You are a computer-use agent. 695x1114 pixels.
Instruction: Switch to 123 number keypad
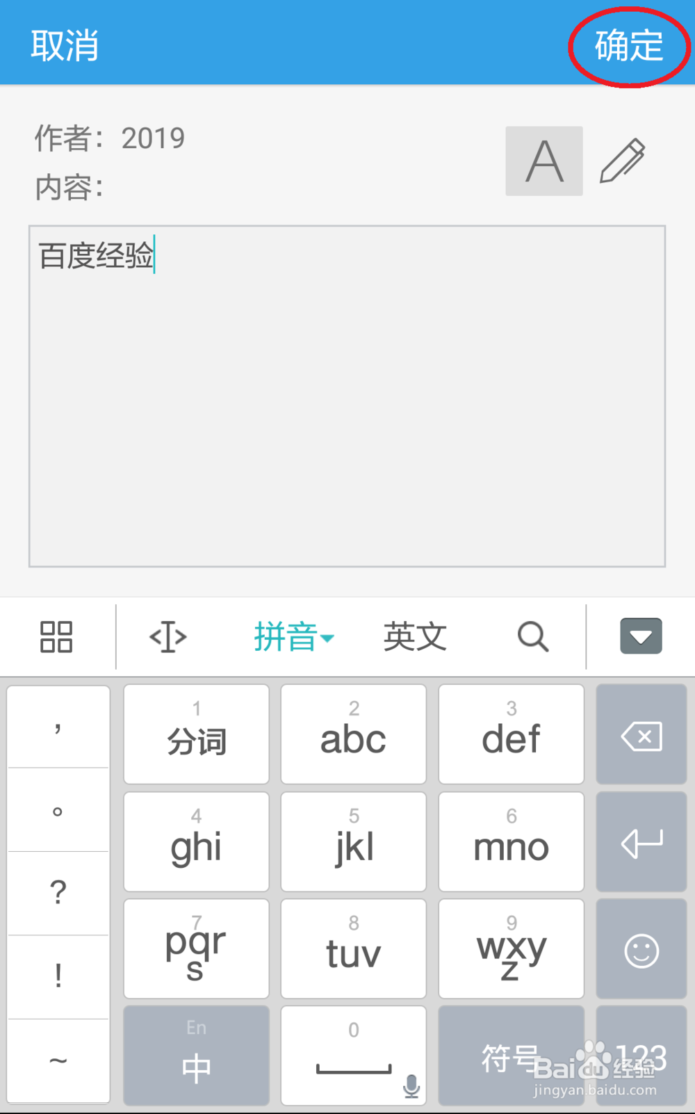(x=641, y=1055)
